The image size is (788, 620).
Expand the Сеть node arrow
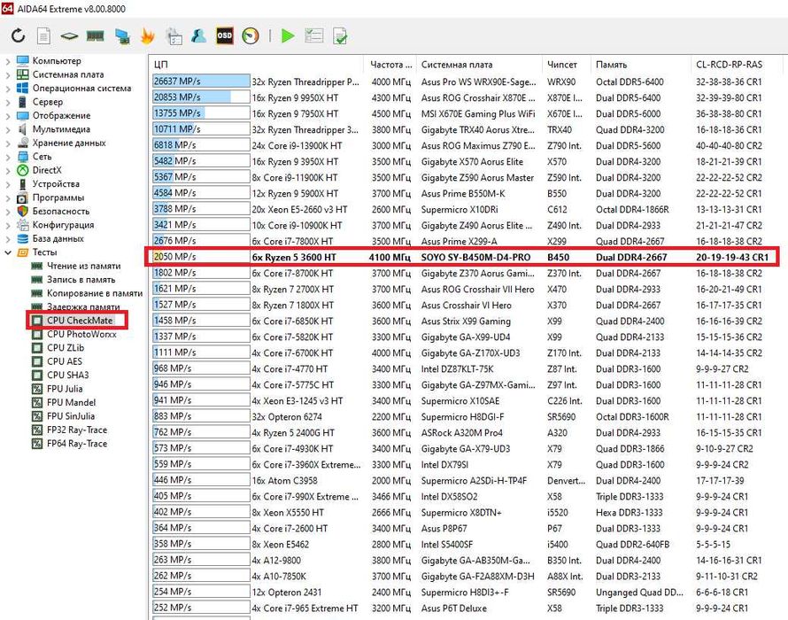point(8,157)
